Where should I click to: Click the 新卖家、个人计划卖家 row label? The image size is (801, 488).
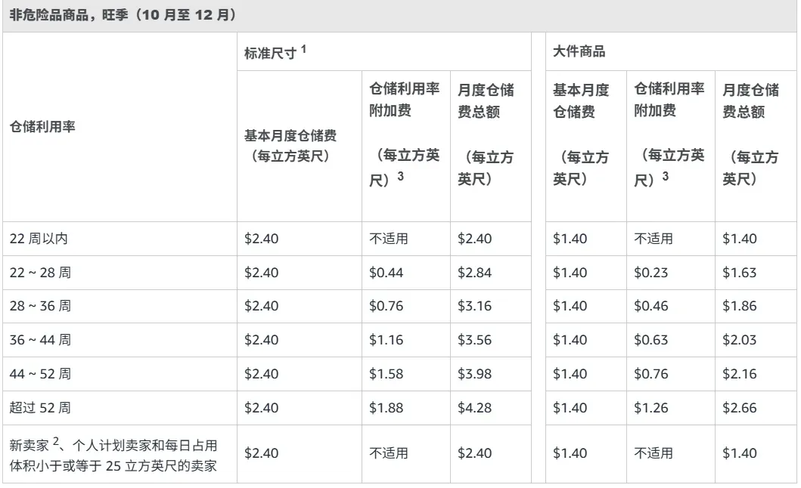[113, 455]
